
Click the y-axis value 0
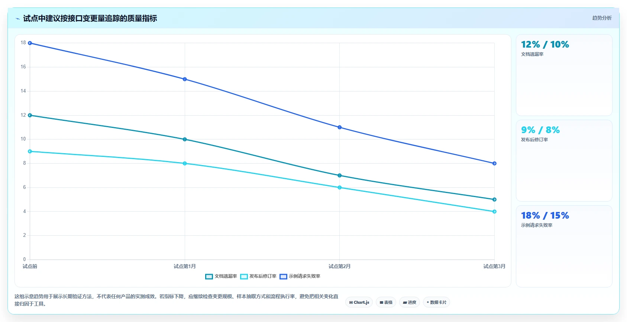(25, 260)
